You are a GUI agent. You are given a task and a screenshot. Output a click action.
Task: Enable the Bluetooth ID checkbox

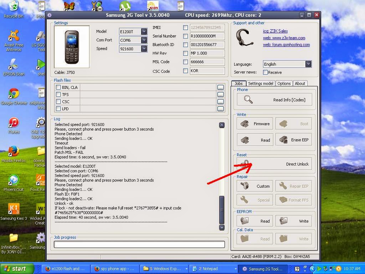pyautogui.click(x=185, y=45)
